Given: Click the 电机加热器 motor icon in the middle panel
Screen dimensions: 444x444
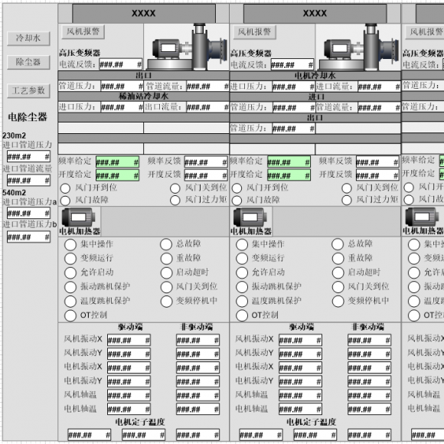Looking at the screenshot, I should (250, 217).
